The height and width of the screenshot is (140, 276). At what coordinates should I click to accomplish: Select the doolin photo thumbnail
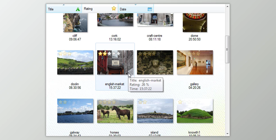75,62
